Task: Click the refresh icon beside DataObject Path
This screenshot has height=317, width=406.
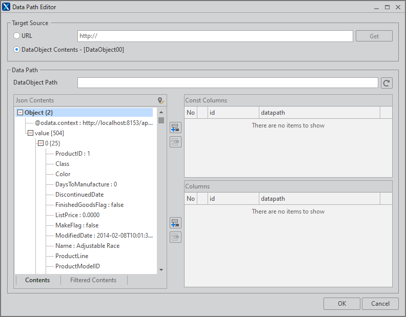Action: tap(387, 83)
